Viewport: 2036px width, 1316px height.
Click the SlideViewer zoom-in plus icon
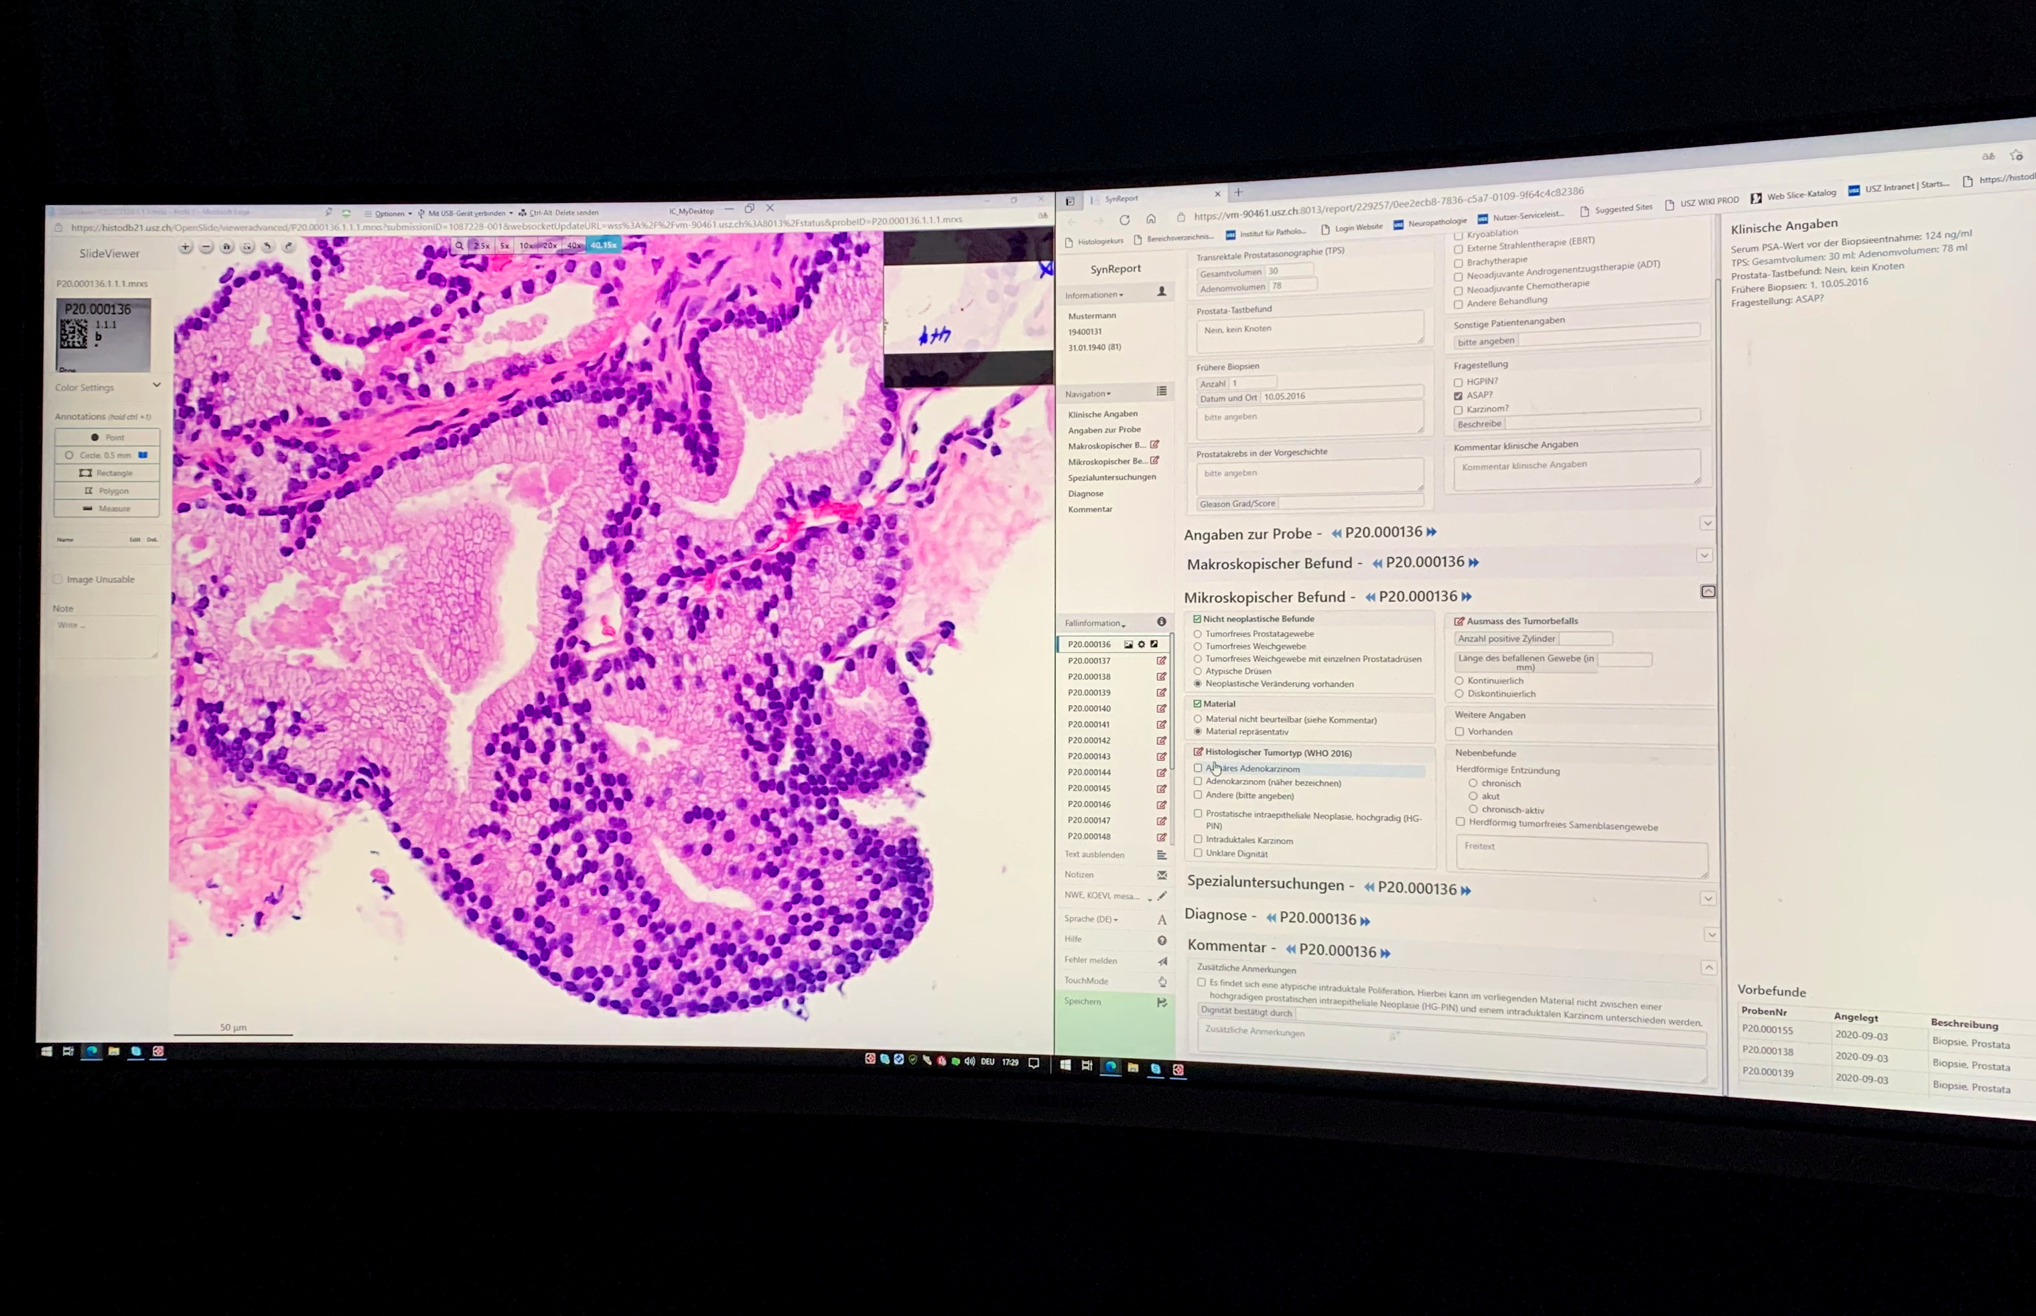(x=186, y=247)
